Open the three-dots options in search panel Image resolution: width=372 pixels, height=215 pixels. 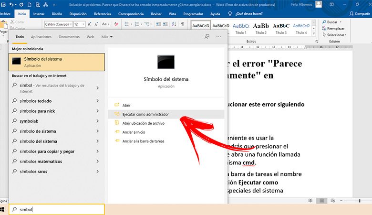218,37
